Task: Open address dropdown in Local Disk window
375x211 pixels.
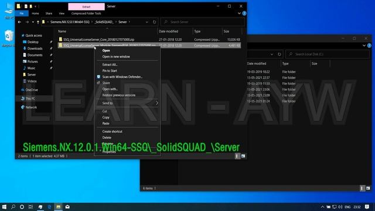Action: click(272, 55)
